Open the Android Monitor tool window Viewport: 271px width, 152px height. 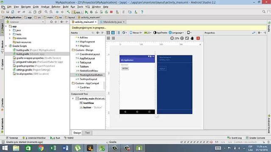(x=34, y=138)
